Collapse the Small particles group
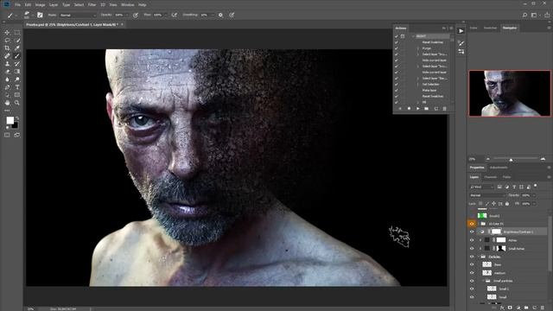 (484, 281)
